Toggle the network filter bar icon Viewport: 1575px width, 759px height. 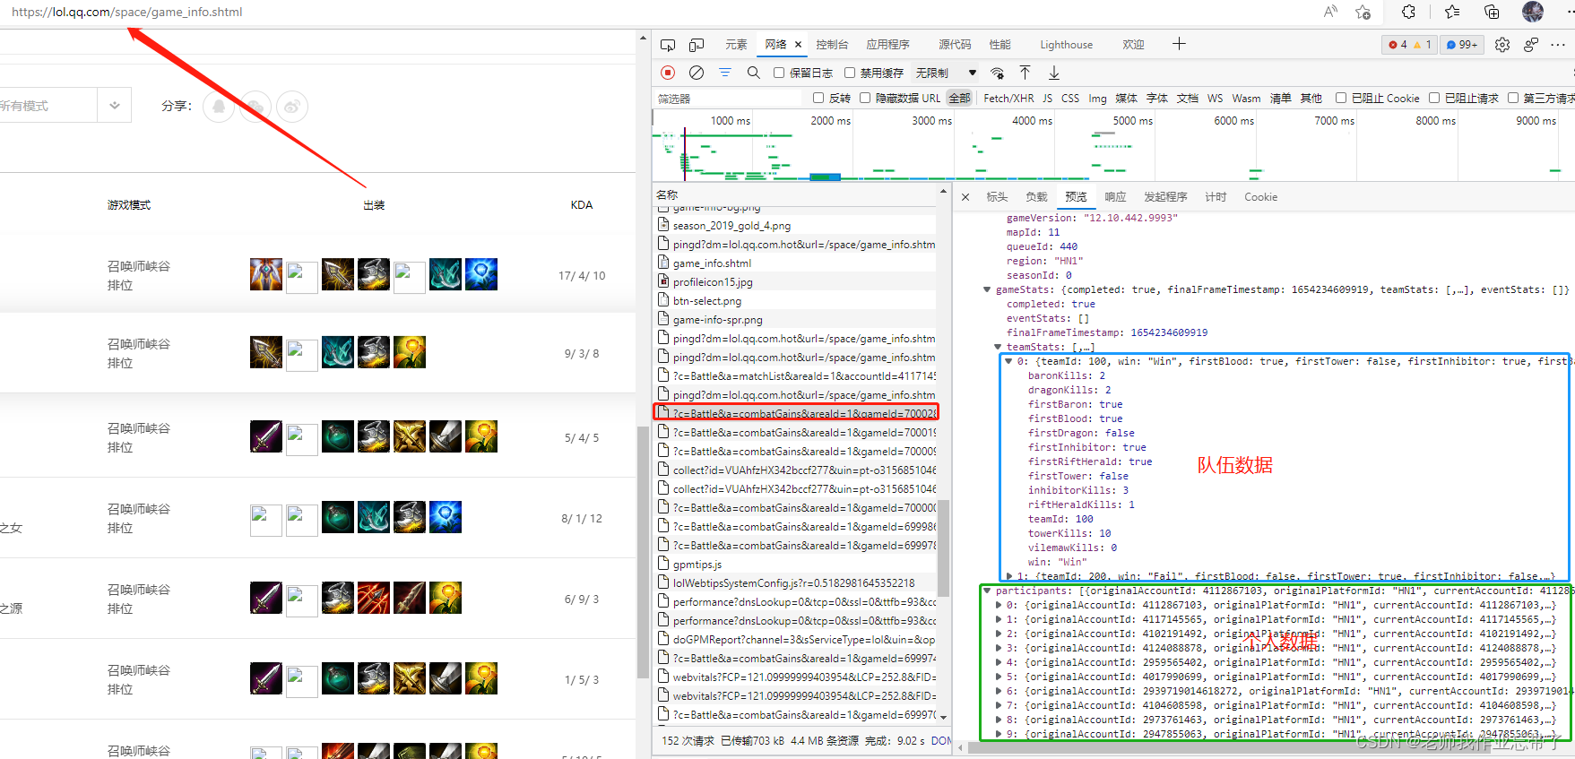point(725,73)
